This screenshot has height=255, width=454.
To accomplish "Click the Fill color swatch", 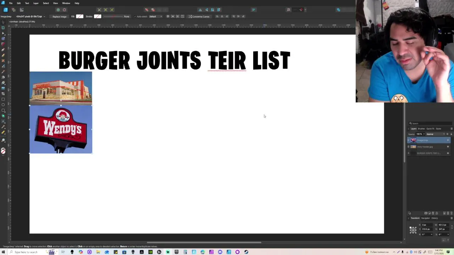I will tap(79, 16).
